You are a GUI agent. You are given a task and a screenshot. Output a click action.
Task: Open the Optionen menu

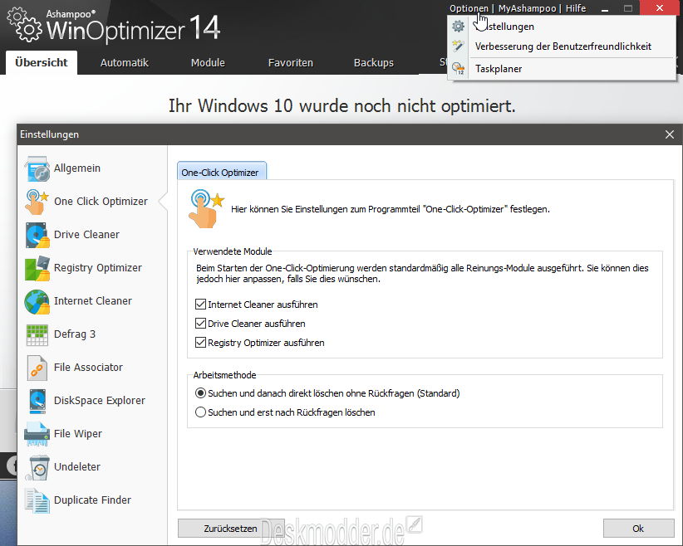click(469, 8)
